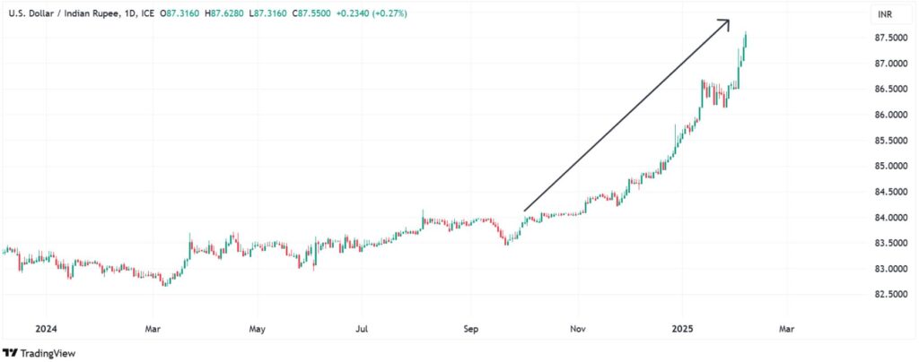Click the Jul marker on time axis
Image resolution: width=919 pixels, height=362 pixels.
[361, 328]
